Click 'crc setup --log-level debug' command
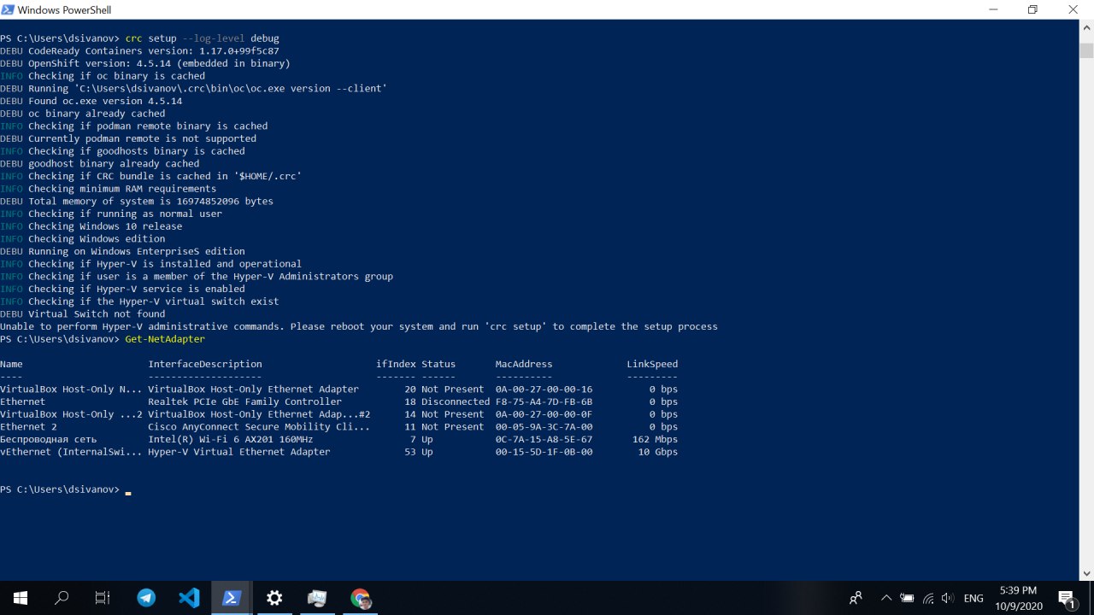Screen dimensions: 1094x615 (x=202, y=38)
